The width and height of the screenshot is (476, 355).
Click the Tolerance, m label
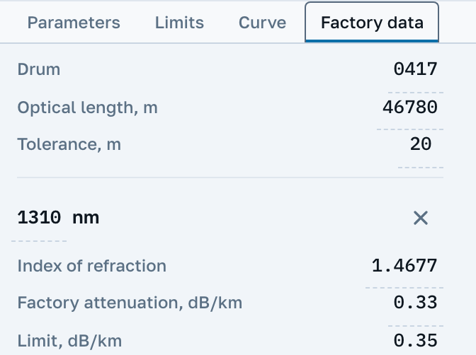coord(69,144)
